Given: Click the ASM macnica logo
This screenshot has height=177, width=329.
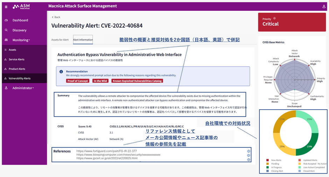Looking at the screenshot, I should [x=20, y=7].
